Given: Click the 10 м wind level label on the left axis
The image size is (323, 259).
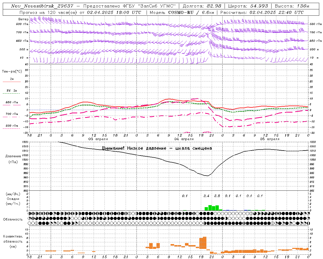Looking at the screenshot, I should [x=24, y=58].
